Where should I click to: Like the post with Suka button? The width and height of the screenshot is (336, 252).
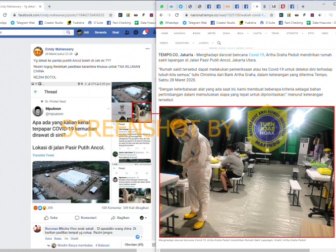pos(51,218)
